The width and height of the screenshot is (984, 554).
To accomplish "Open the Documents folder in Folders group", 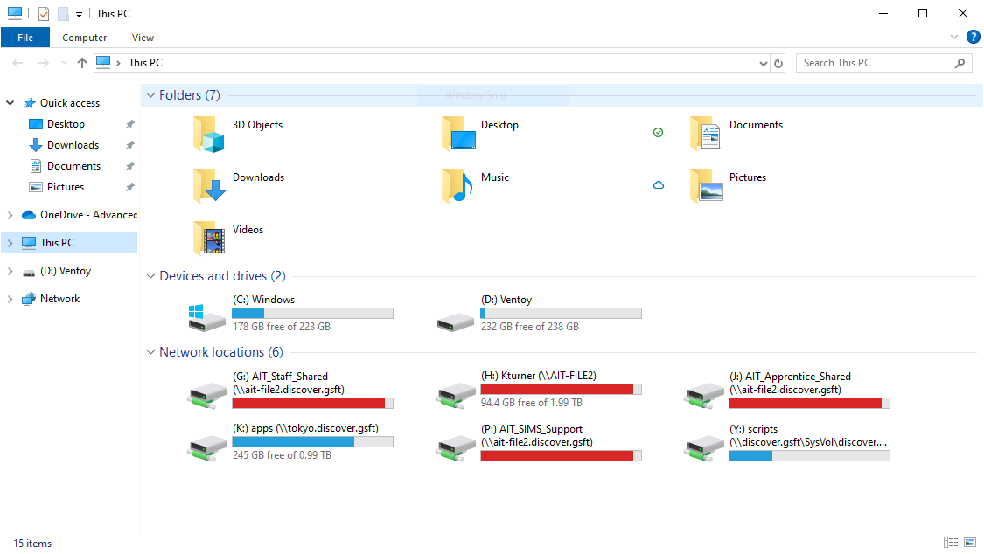I will (705, 134).
